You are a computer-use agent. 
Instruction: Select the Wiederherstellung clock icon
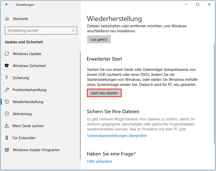tap(7, 102)
